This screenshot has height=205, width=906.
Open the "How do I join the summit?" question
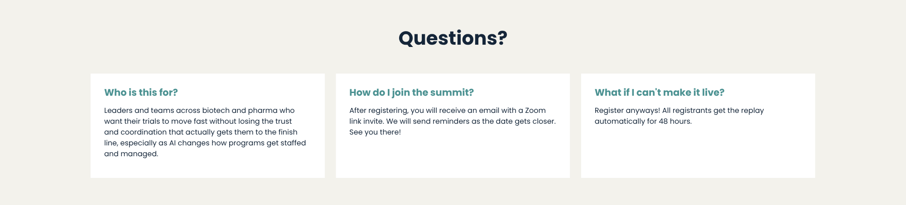[411, 93]
